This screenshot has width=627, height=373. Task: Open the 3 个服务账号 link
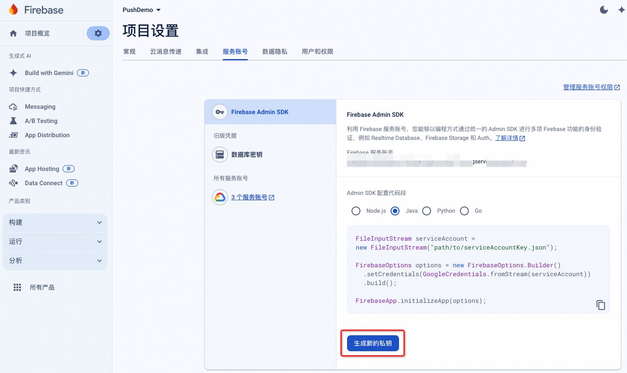pos(249,198)
